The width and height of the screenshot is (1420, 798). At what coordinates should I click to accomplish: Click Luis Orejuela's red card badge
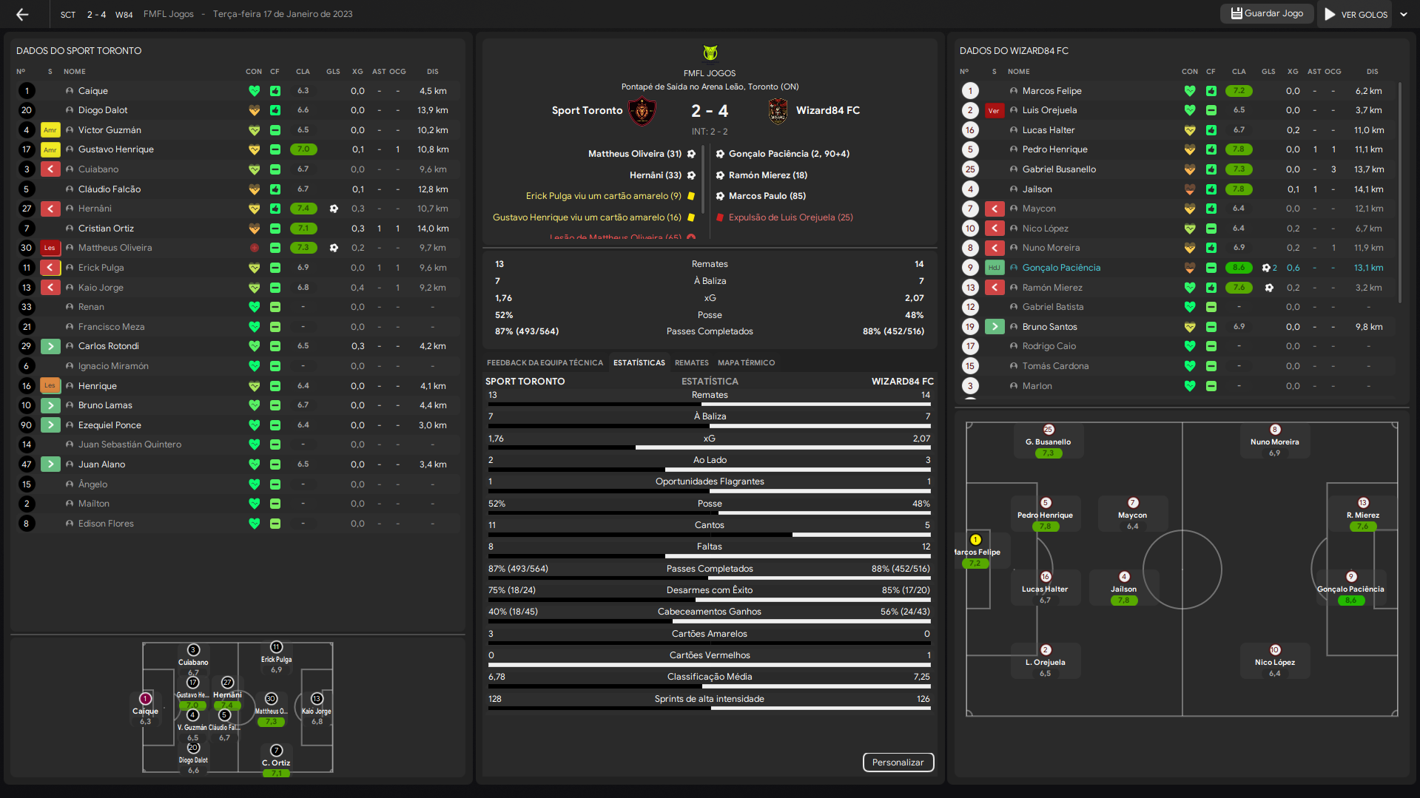click(994, 111)
